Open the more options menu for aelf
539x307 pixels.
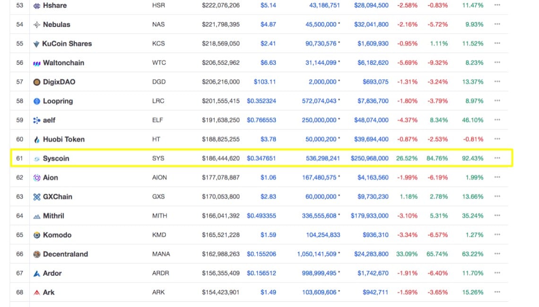coord(497,120)
